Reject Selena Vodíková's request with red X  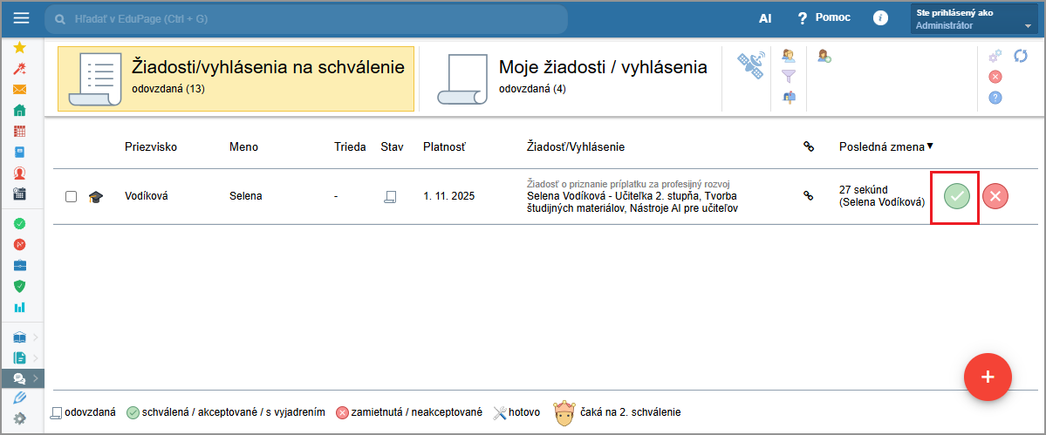click(x=995, y=196)
